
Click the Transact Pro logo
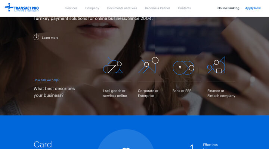tap(22, 8)
